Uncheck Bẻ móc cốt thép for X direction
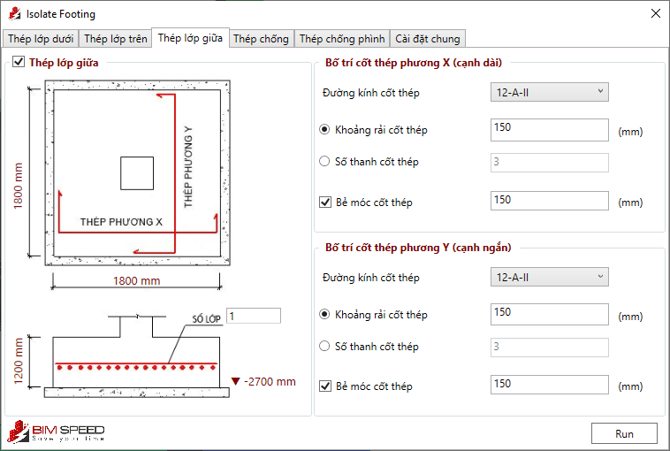 [324, 202]
